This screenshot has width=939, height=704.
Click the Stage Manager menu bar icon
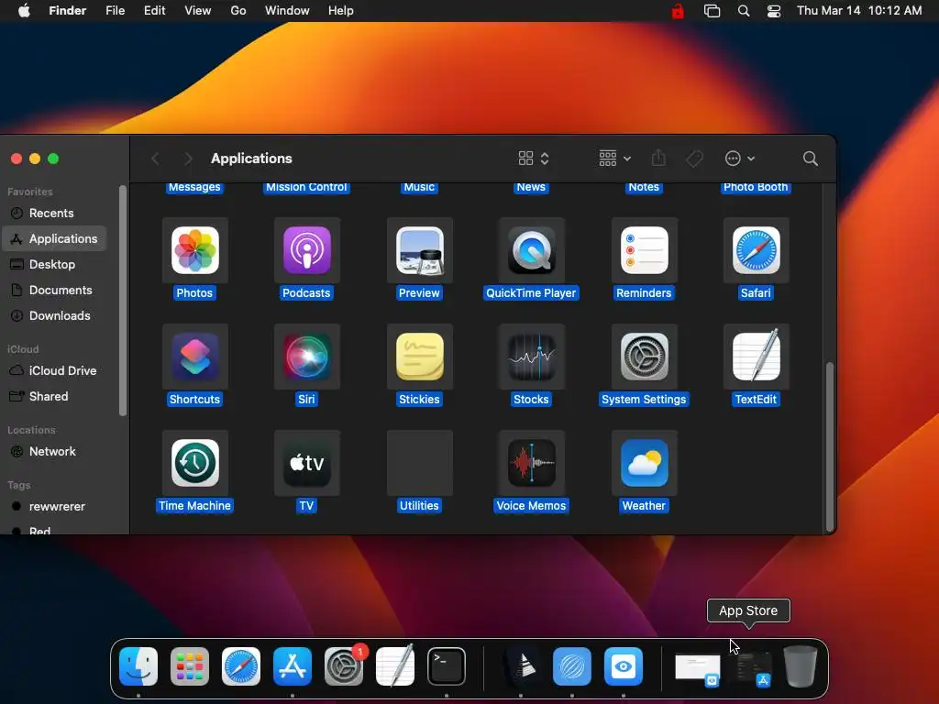tap(712, 11)
